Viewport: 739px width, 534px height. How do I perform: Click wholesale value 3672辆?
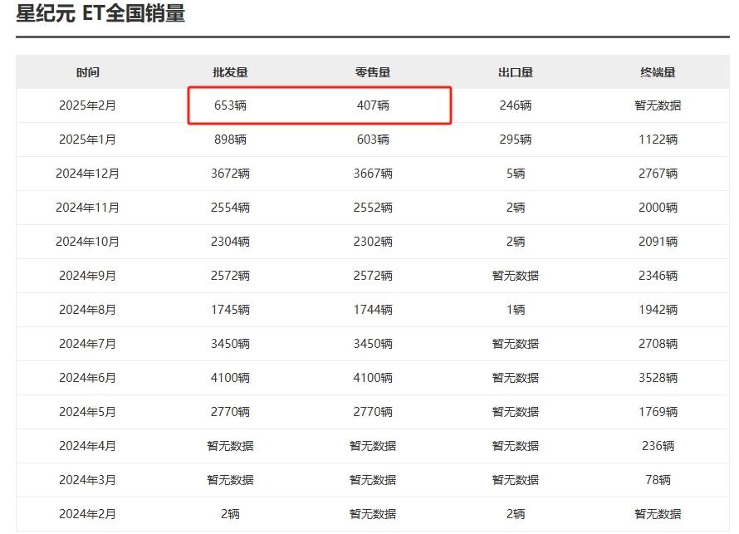click(x=230, y=174)
